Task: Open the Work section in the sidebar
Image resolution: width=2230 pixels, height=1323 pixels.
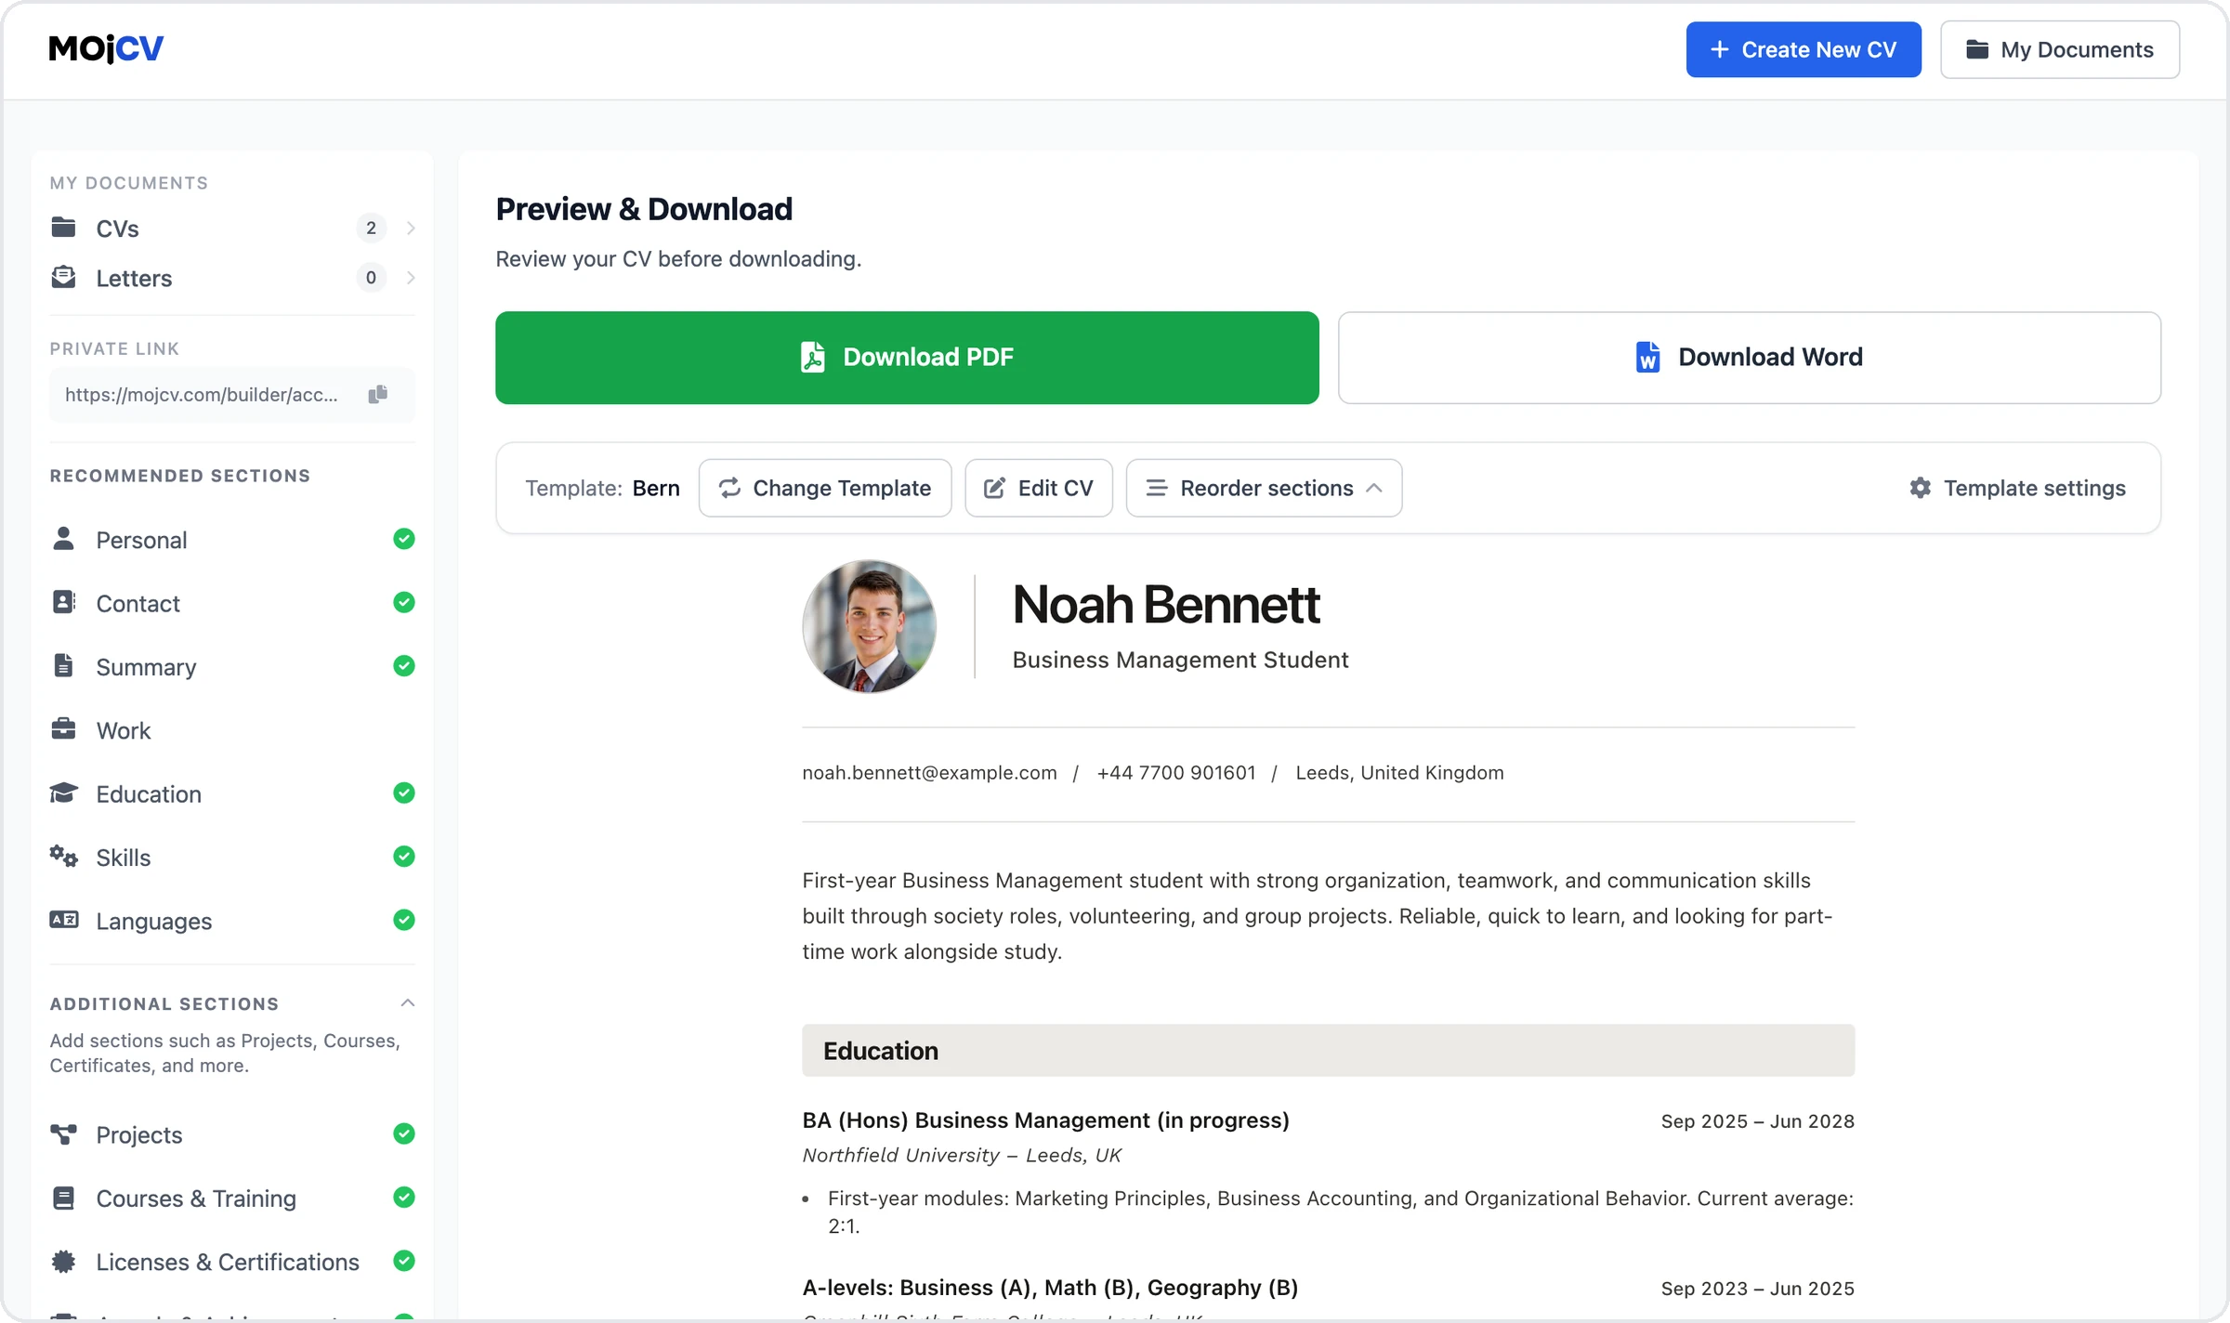Action: click(232, 730)
